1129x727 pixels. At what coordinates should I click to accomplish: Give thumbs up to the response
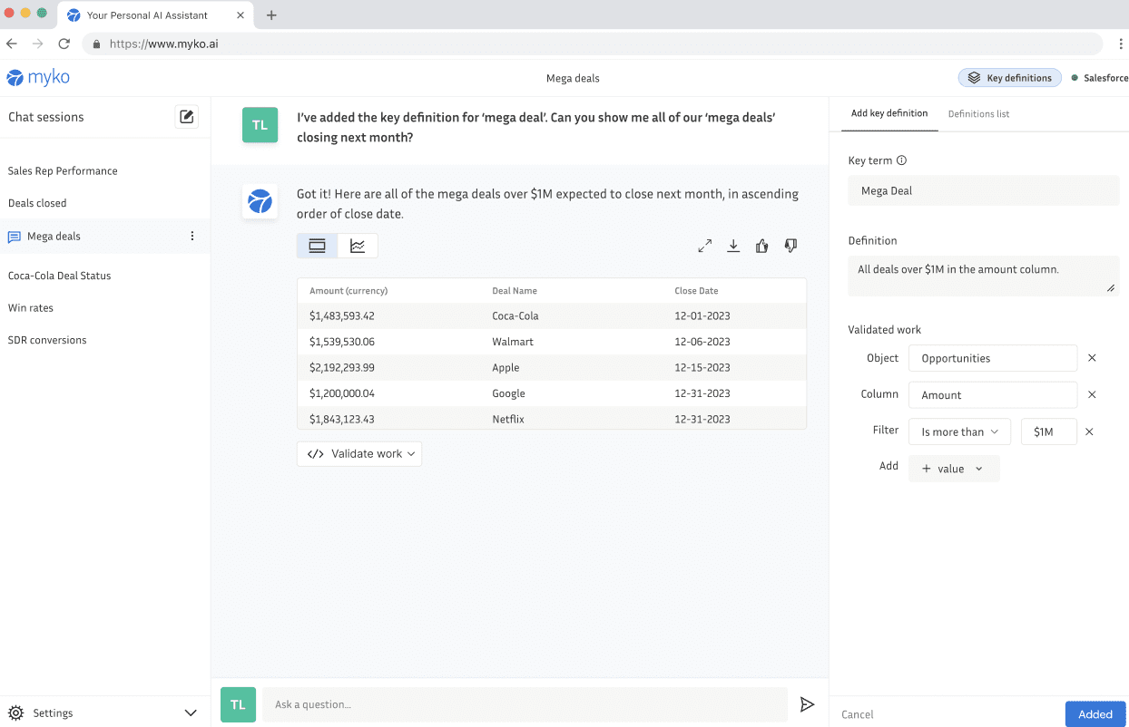pyautogui.click(x=761, y=246)
